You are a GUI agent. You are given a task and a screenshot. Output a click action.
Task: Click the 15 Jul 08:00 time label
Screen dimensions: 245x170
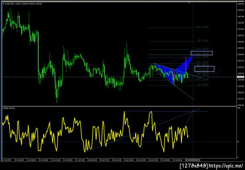178,160
